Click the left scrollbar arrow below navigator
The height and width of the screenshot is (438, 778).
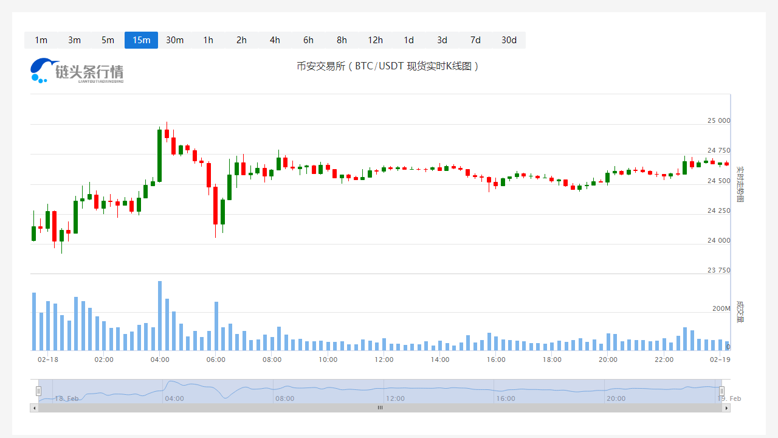tap(35, 408)
